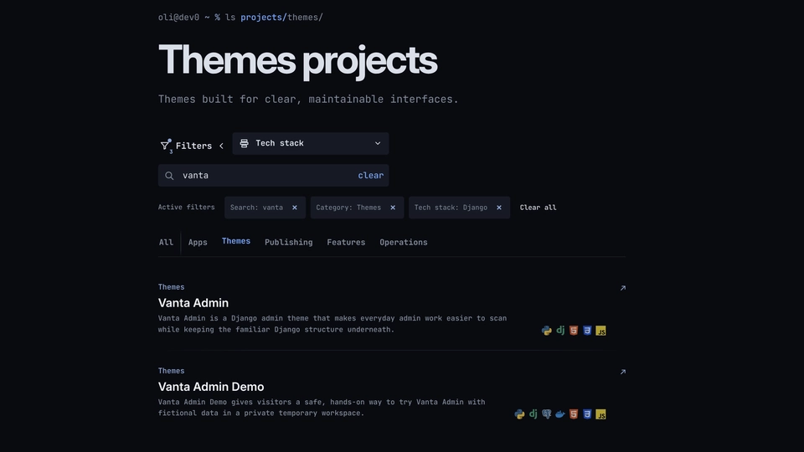Image resolution: width=804 pixels, height=452 pixels.
Task: Click the Python icon in Vanta Admin Demo row
Action: (x=519, y=414)
